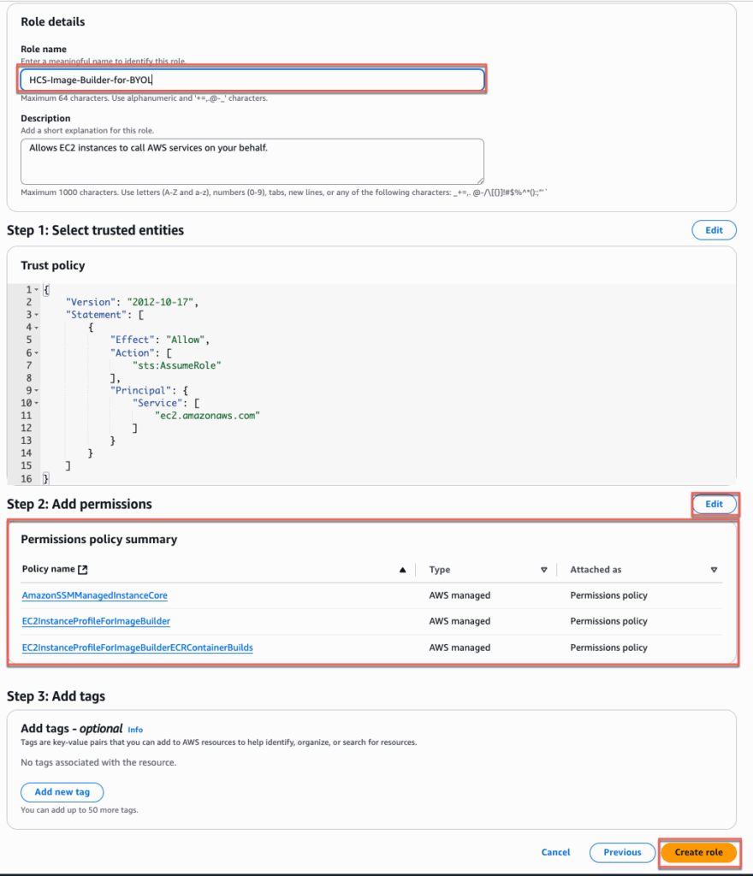Click the Attached as column sort arrow

pyautogui.click(x=714, y=570)
